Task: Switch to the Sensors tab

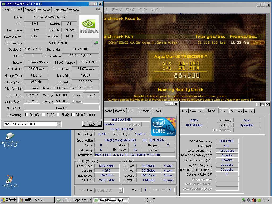Action: (x=30, y=10)
